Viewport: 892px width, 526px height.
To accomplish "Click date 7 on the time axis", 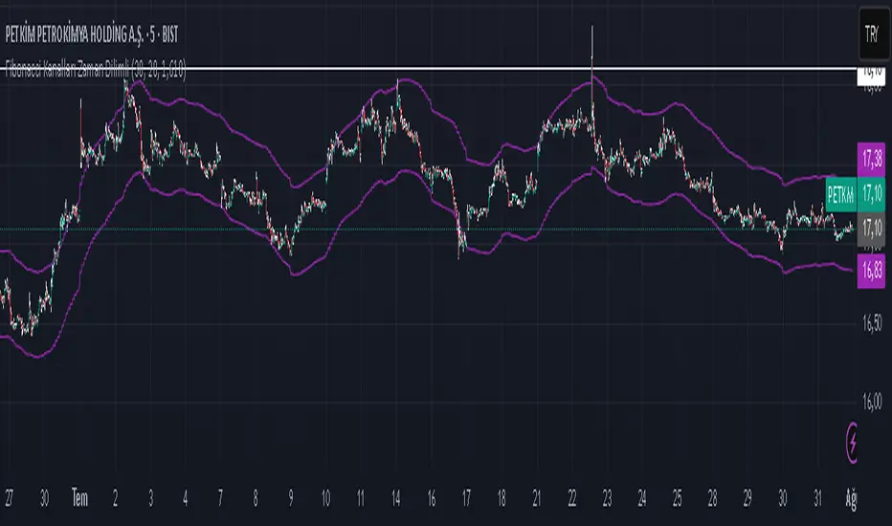I will [220, 498].
